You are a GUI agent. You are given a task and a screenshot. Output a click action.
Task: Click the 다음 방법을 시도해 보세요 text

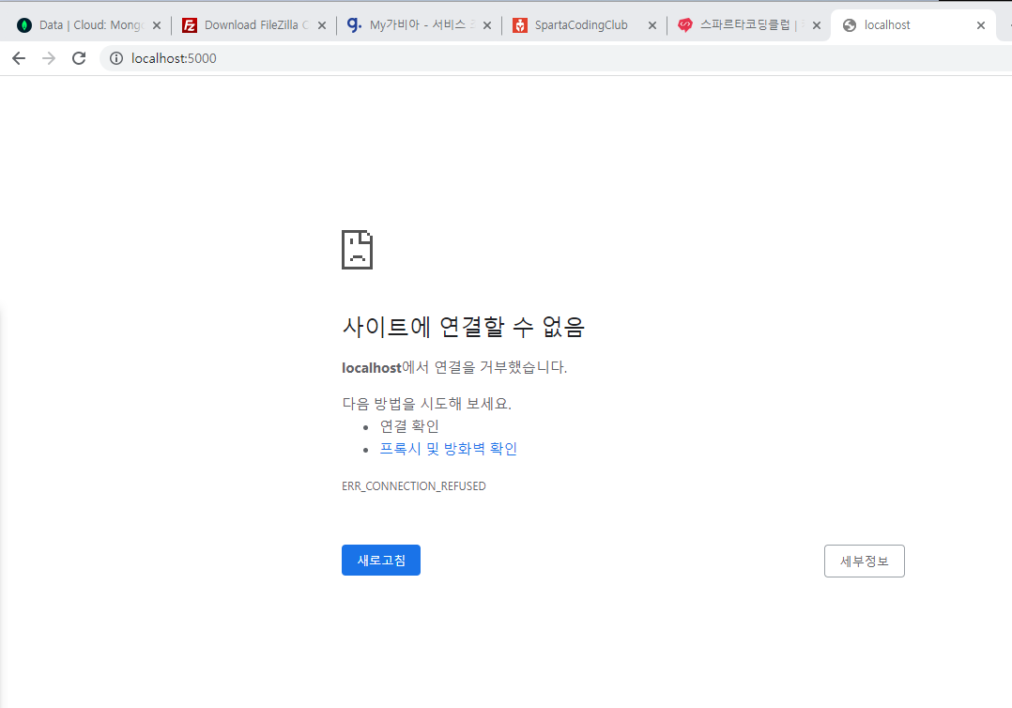426,404
